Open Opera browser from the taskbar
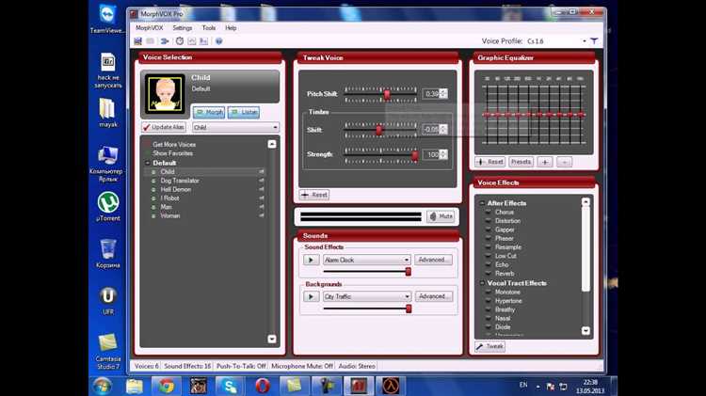Image resolution: width=706 pixels, height=396 pixels. coord(263,386)
